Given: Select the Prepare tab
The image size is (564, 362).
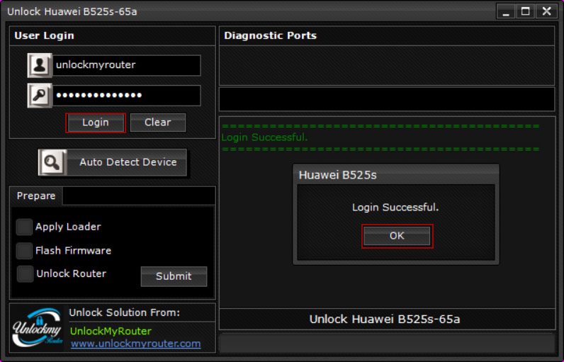Looking at the screenshot, I should pyautogui.click(x=36, y=196).
